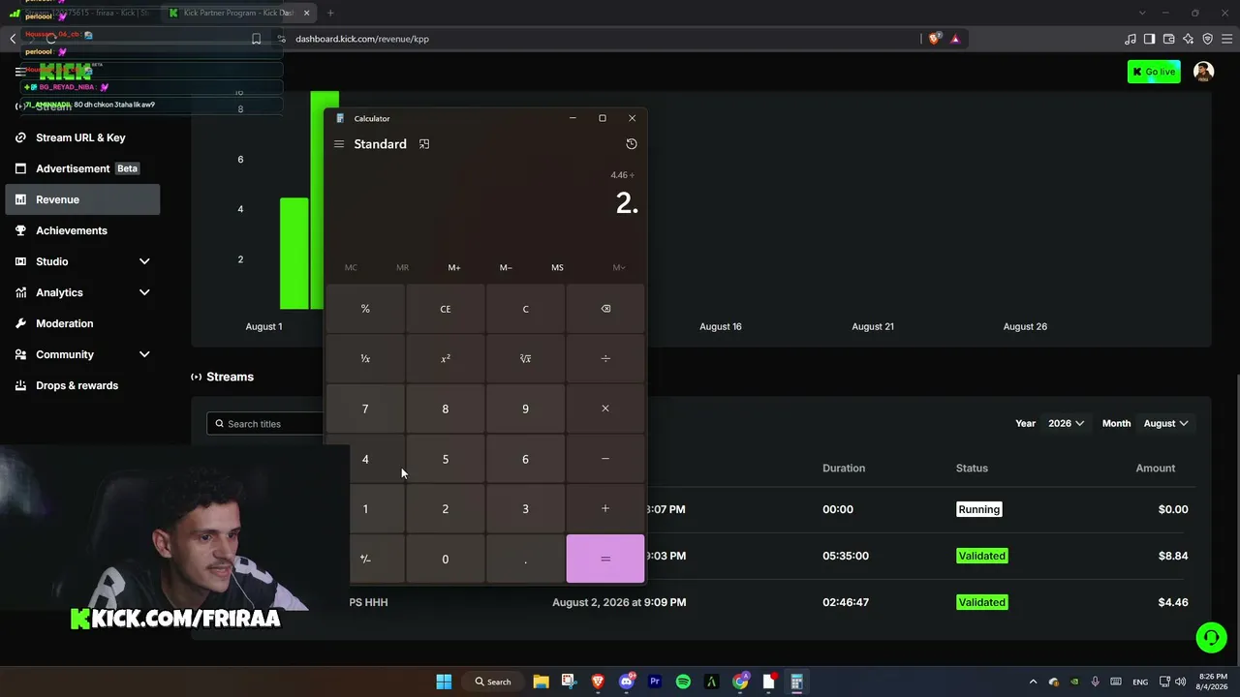Click the reciprocal 1/x key
The image size is (1240, 697).
click(x=365, y=359)
